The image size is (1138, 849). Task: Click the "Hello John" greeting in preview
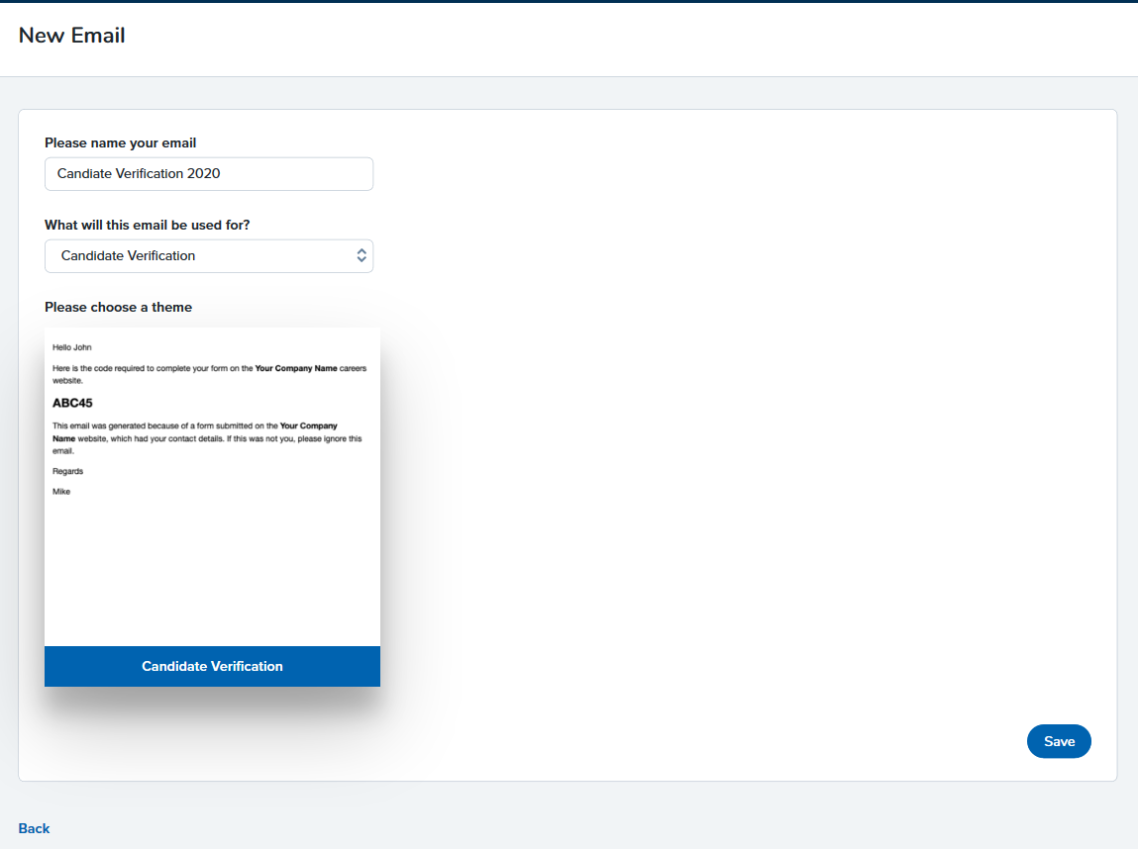click(x=71, y=348)
